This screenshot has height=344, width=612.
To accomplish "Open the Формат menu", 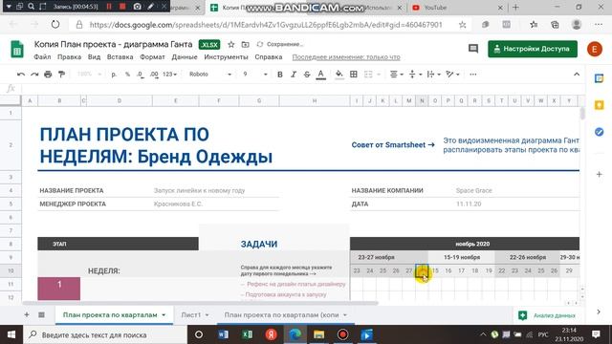I will (152, 57).
